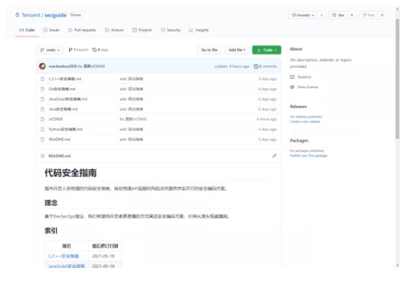Open the 2 commits history icon
The height and width of the screenshot is (283, 407).
pos(256,66)
